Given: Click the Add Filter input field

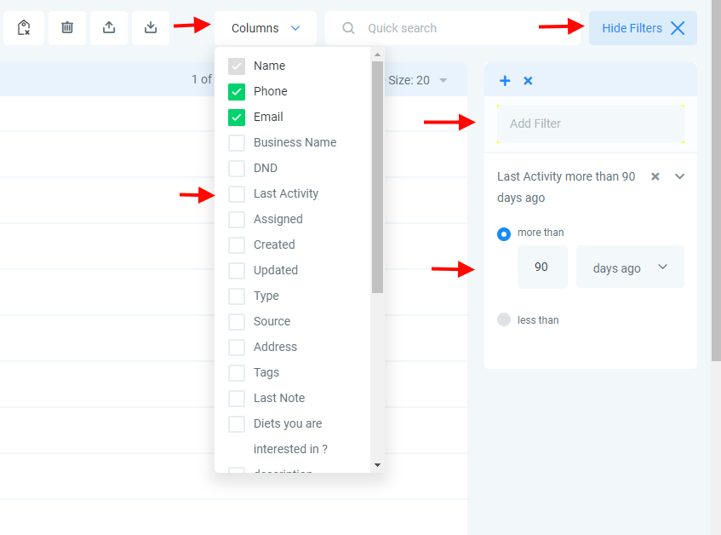Looking at the screenshot, I should coord(591,124).
